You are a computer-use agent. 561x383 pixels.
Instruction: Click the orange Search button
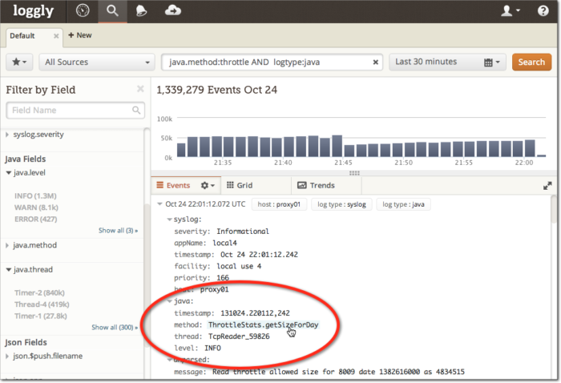coord(531,62)
